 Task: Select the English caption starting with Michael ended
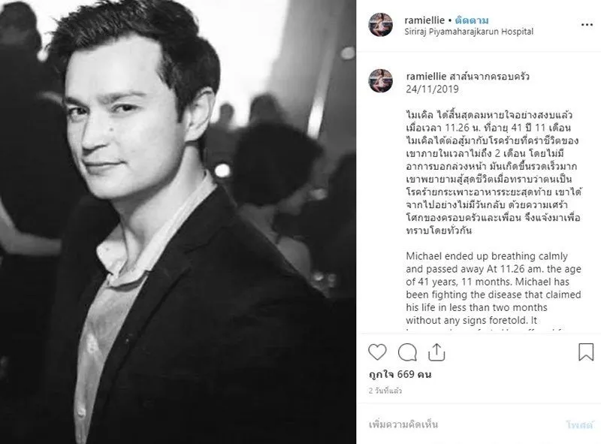[494, 291]
